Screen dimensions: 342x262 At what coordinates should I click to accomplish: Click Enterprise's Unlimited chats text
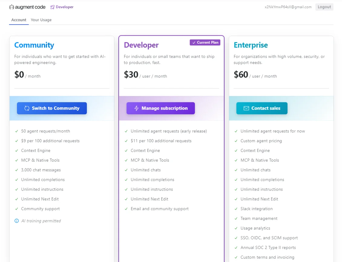(x=255, y=170)
